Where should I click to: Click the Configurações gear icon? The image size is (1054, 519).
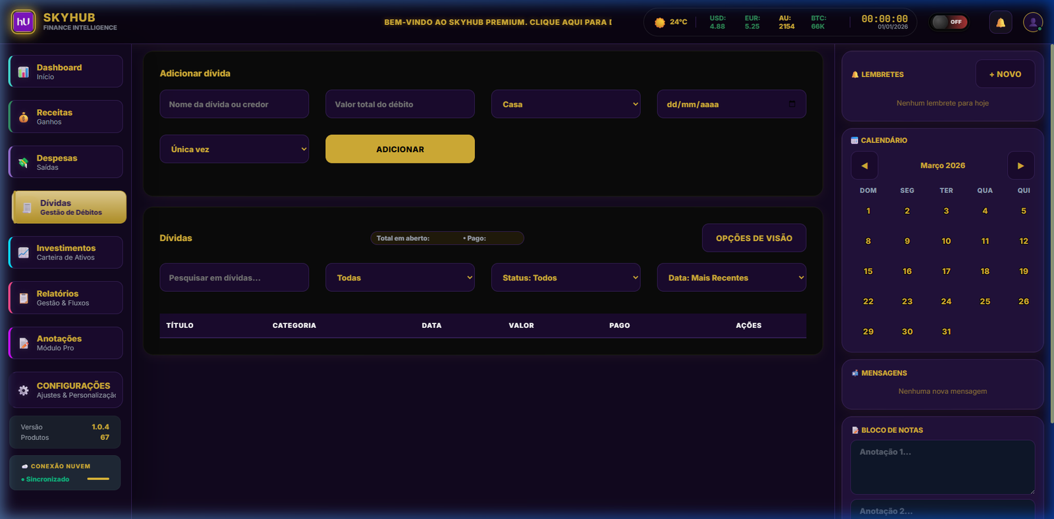click(x=24, y=391)
